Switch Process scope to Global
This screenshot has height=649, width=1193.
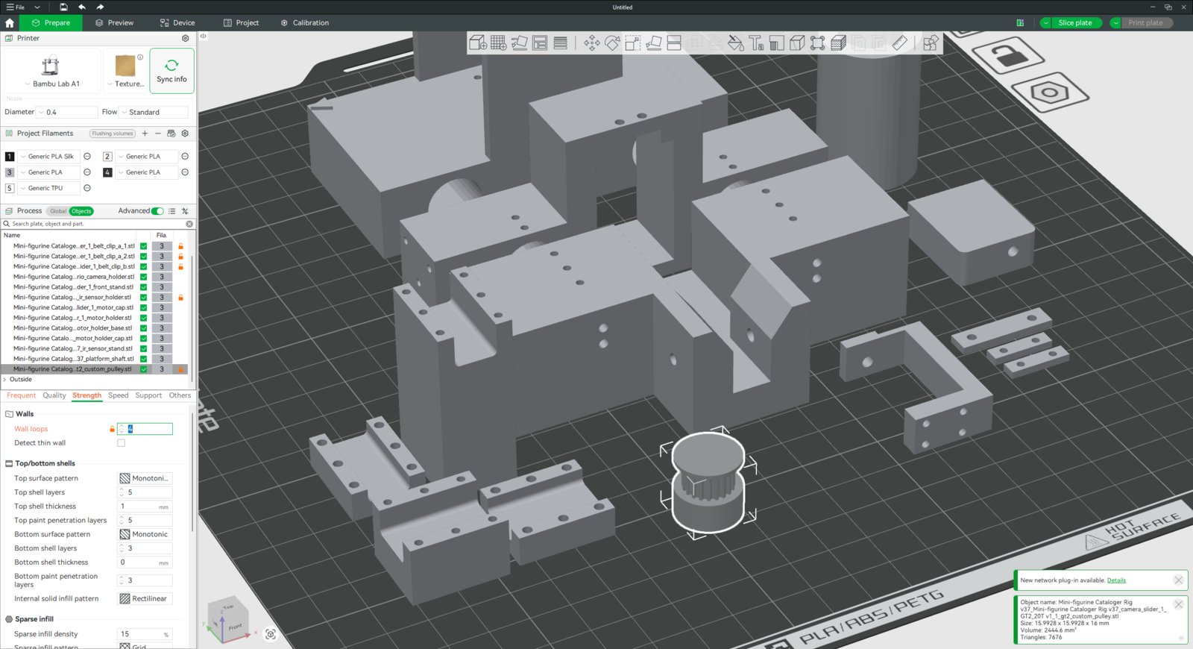click(58, 211)
